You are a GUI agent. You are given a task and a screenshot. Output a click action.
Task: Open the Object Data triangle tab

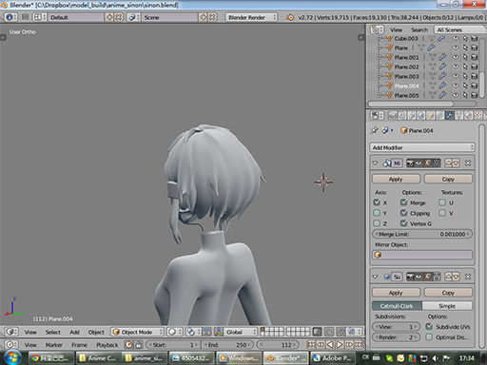[459, 116]
